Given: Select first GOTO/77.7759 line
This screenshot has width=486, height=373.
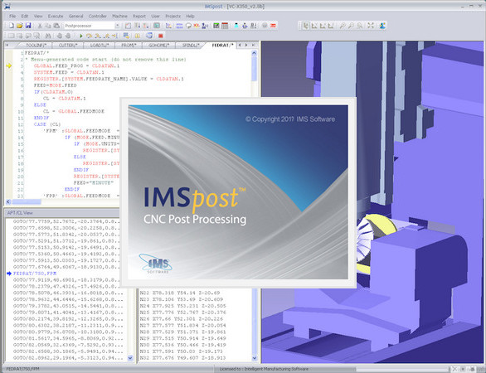Looking at the screenshot, I should [x=66, y=221].
